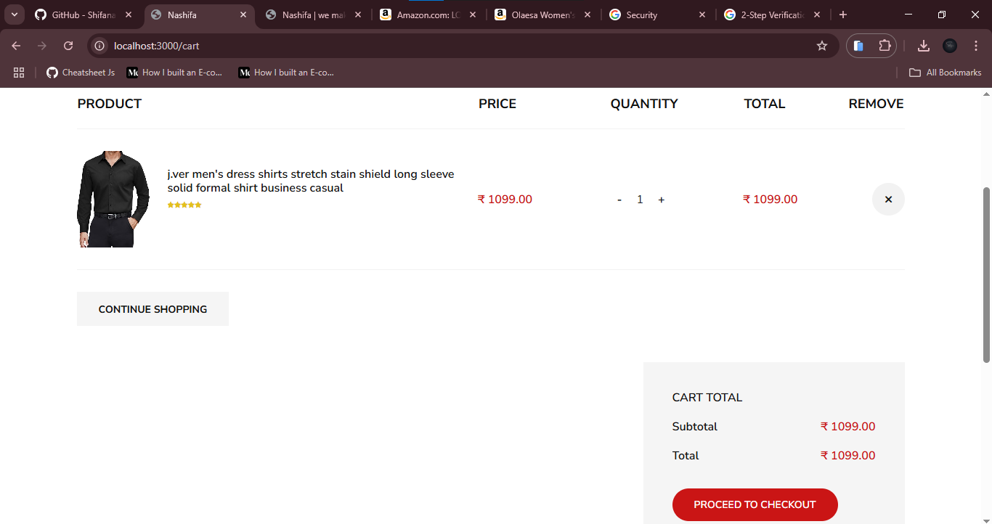Switch to the GitHub - Shifana tab
Viewport: 992px width, 524px height.
[x=84, y=15]
